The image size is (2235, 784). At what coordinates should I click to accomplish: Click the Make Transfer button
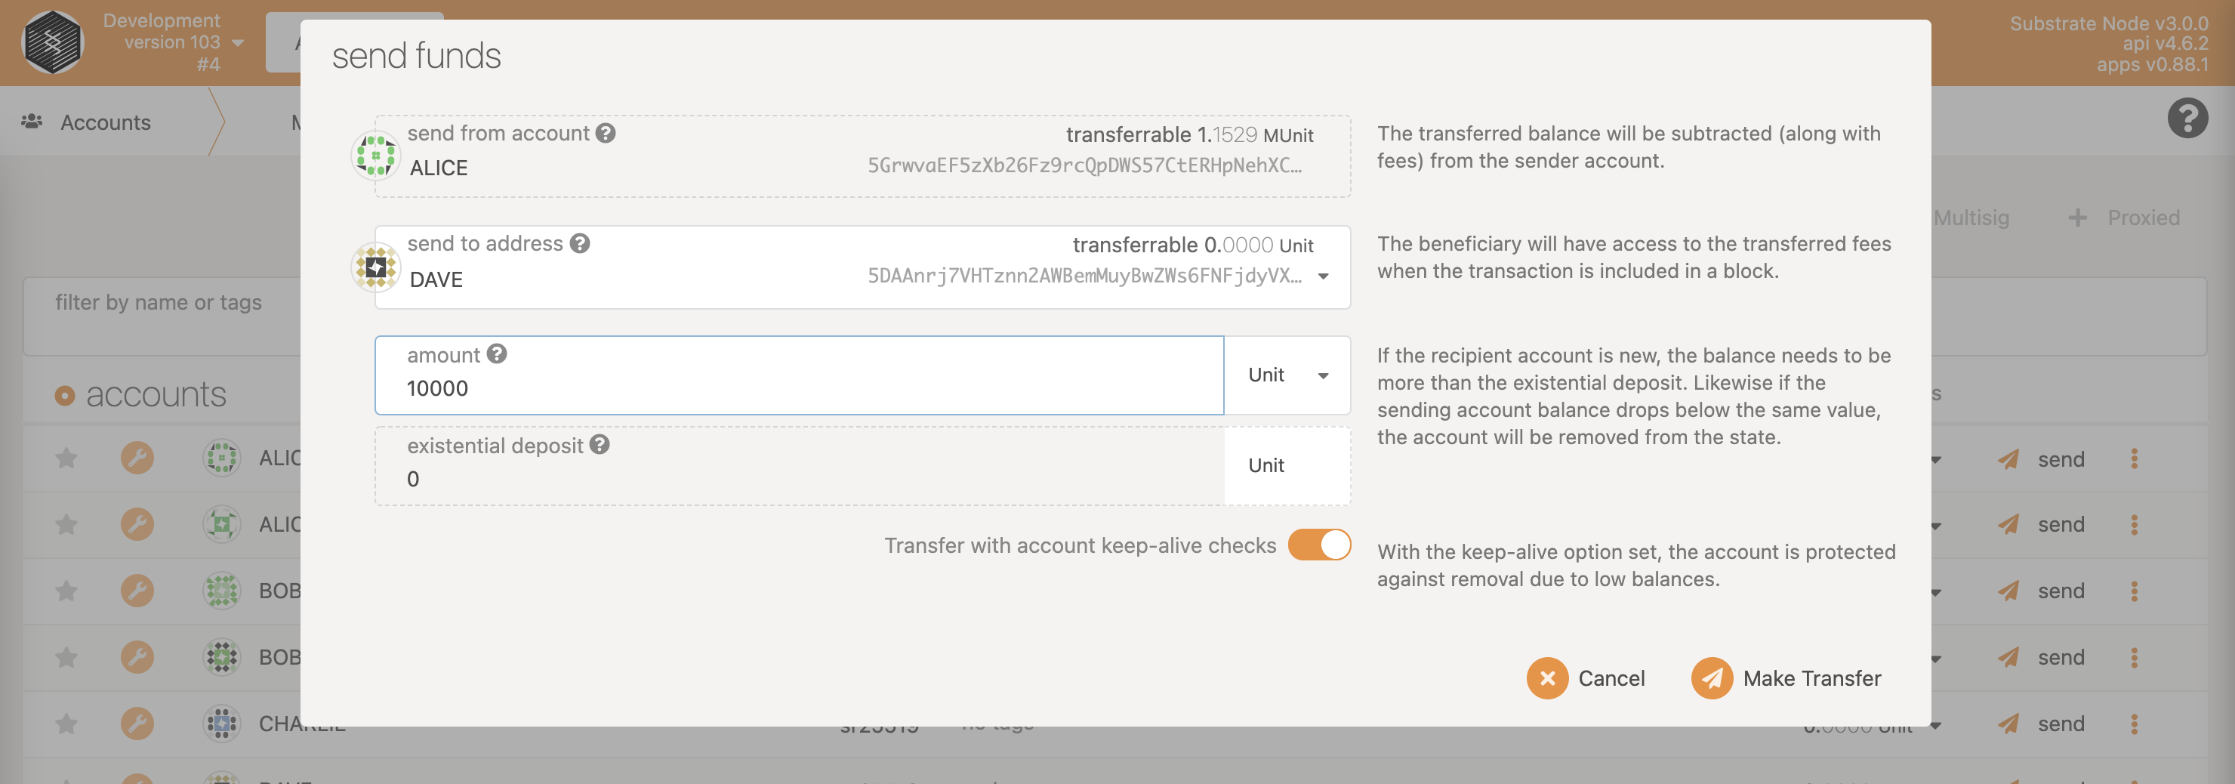[1786, 678]
